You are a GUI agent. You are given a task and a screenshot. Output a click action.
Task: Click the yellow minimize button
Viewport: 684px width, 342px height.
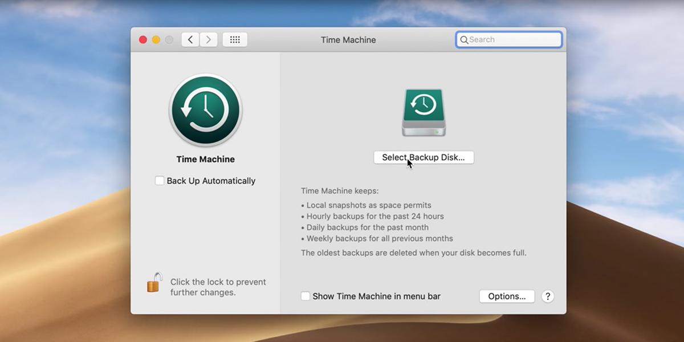coord(156,39)
